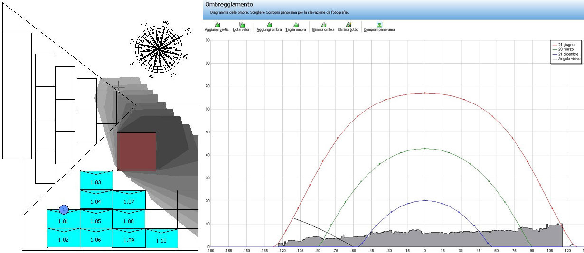Click the red June curve peak point
This screenshot has width=584, height=253.
point(425,93)
